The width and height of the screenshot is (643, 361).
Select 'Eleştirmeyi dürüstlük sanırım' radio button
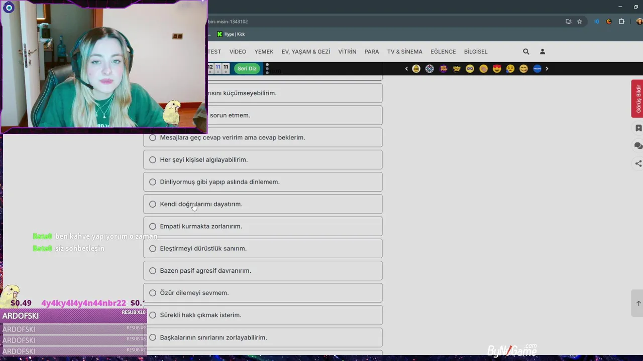153,248
